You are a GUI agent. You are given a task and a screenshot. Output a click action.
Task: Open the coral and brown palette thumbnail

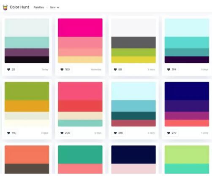27,159
